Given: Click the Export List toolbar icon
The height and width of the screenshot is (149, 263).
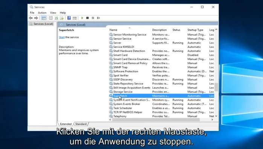Looking at the screenshot, I should pos(62,18).
